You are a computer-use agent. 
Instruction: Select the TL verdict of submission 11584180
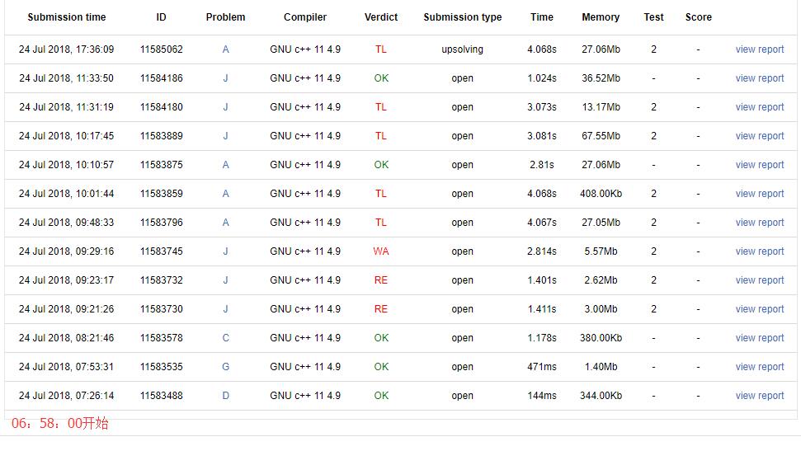(380, 107)
